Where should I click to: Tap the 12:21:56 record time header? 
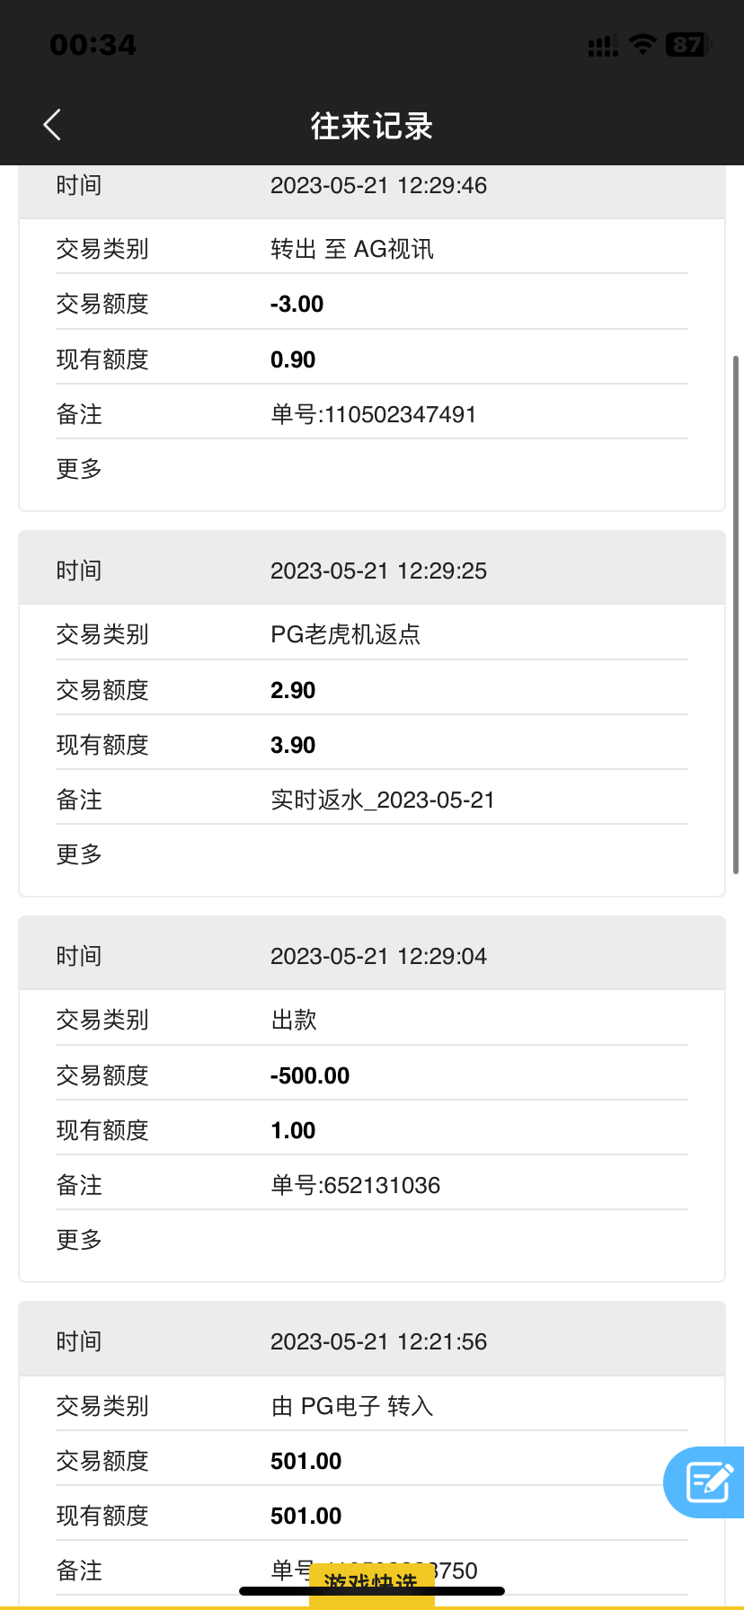pyautogui.click(x=378, y=1341)
